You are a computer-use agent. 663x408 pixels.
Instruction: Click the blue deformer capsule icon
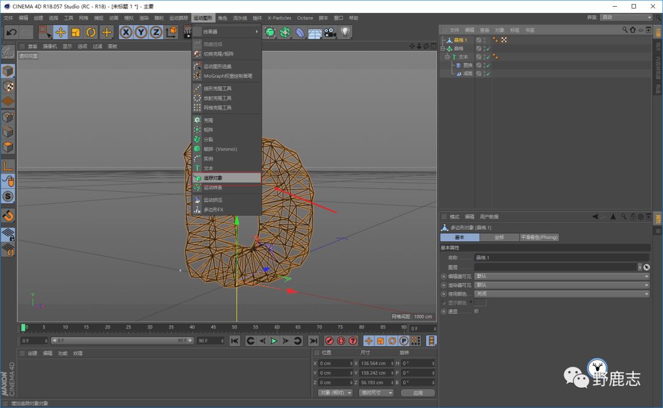pyautogui.click(x=300, y=32)
